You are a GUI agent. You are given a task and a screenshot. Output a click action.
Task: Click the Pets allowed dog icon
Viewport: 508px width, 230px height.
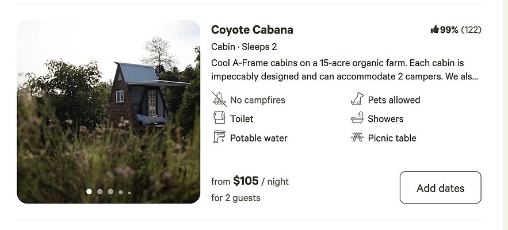point(357,99)
